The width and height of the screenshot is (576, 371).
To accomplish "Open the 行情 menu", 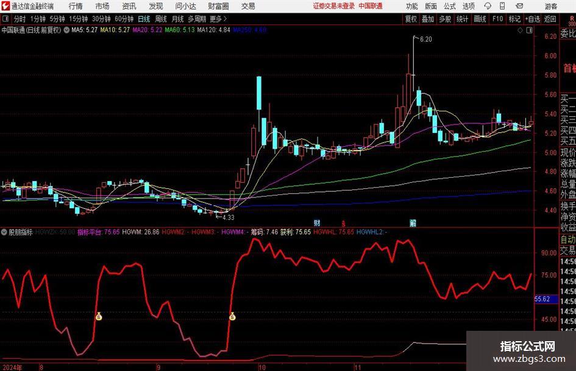I will [76, 6].
